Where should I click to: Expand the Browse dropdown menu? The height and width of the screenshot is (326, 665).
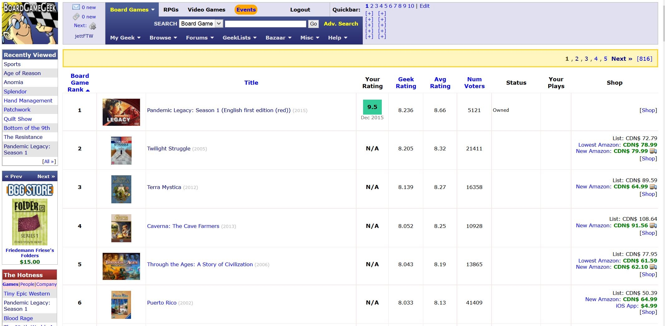click(x=163, y=38)
